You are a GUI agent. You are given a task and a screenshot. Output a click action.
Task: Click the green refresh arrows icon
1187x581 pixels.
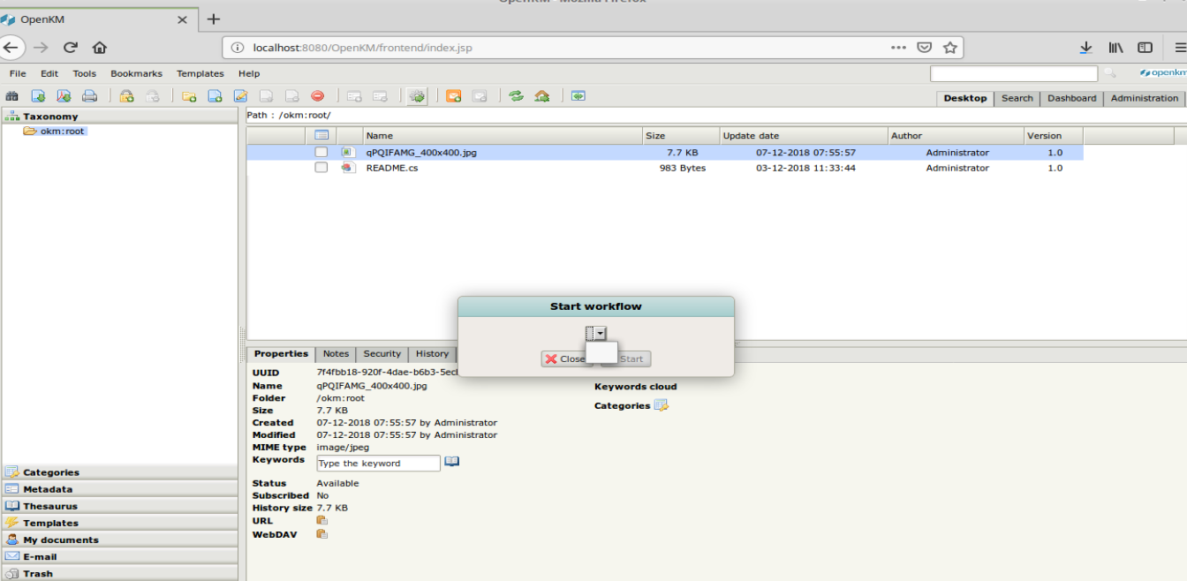click(x=516, y=96)
